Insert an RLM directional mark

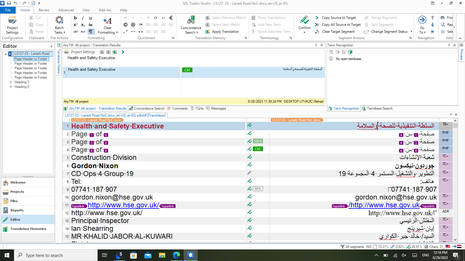[83, 32]
